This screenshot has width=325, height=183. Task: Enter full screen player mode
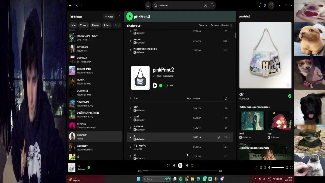[x=291, y=167]
